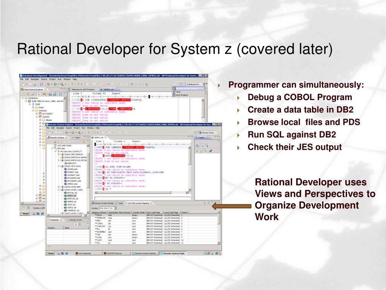The image size is (386, 290).
Task: Click External Tools icon in Database Development toolbar
Action: pyautogui.click(x=62, y=84)
